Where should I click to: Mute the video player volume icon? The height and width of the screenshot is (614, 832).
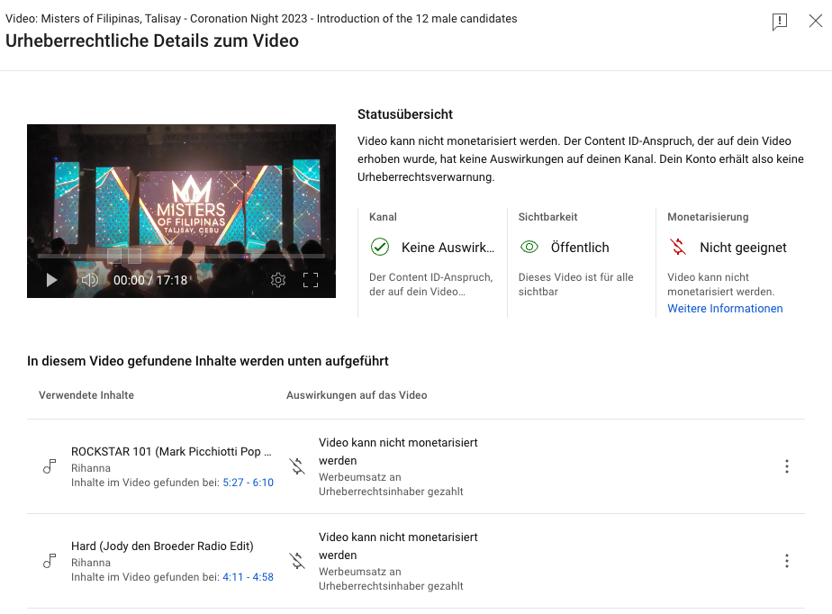(89, 280)
